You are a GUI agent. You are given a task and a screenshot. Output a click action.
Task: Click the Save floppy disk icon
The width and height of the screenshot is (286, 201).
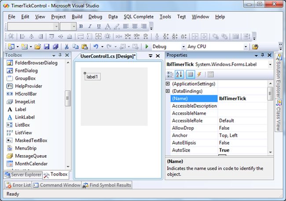pos(47,47)
